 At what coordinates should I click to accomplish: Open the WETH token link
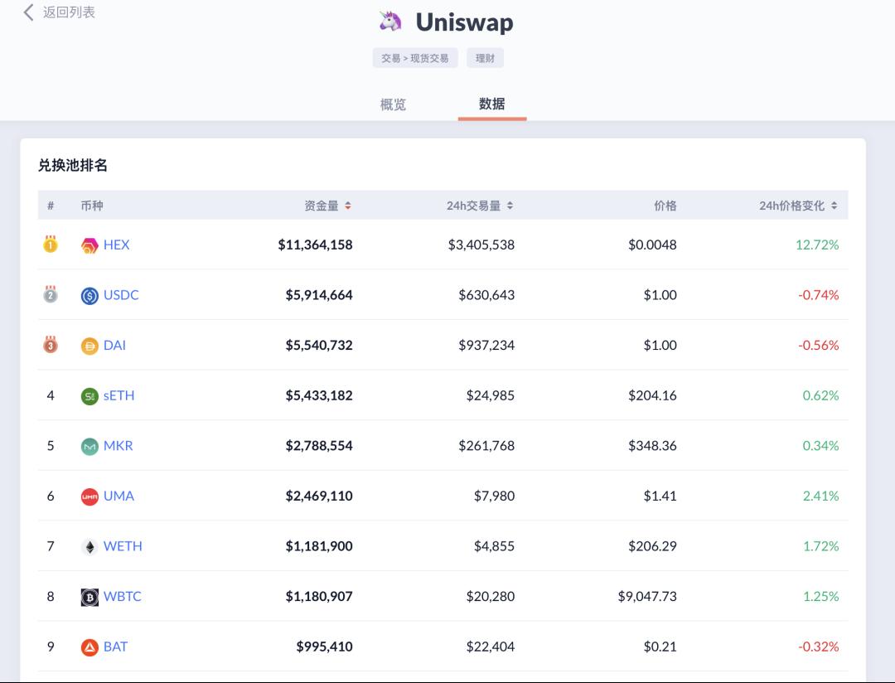pyautogui.click(x=123, y=546)
